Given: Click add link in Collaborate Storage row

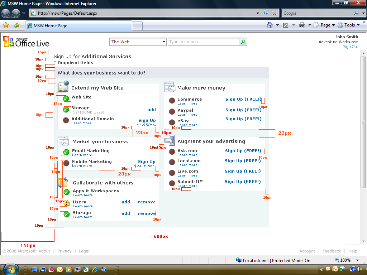Looking at the screenshot, I should [126, 213].
